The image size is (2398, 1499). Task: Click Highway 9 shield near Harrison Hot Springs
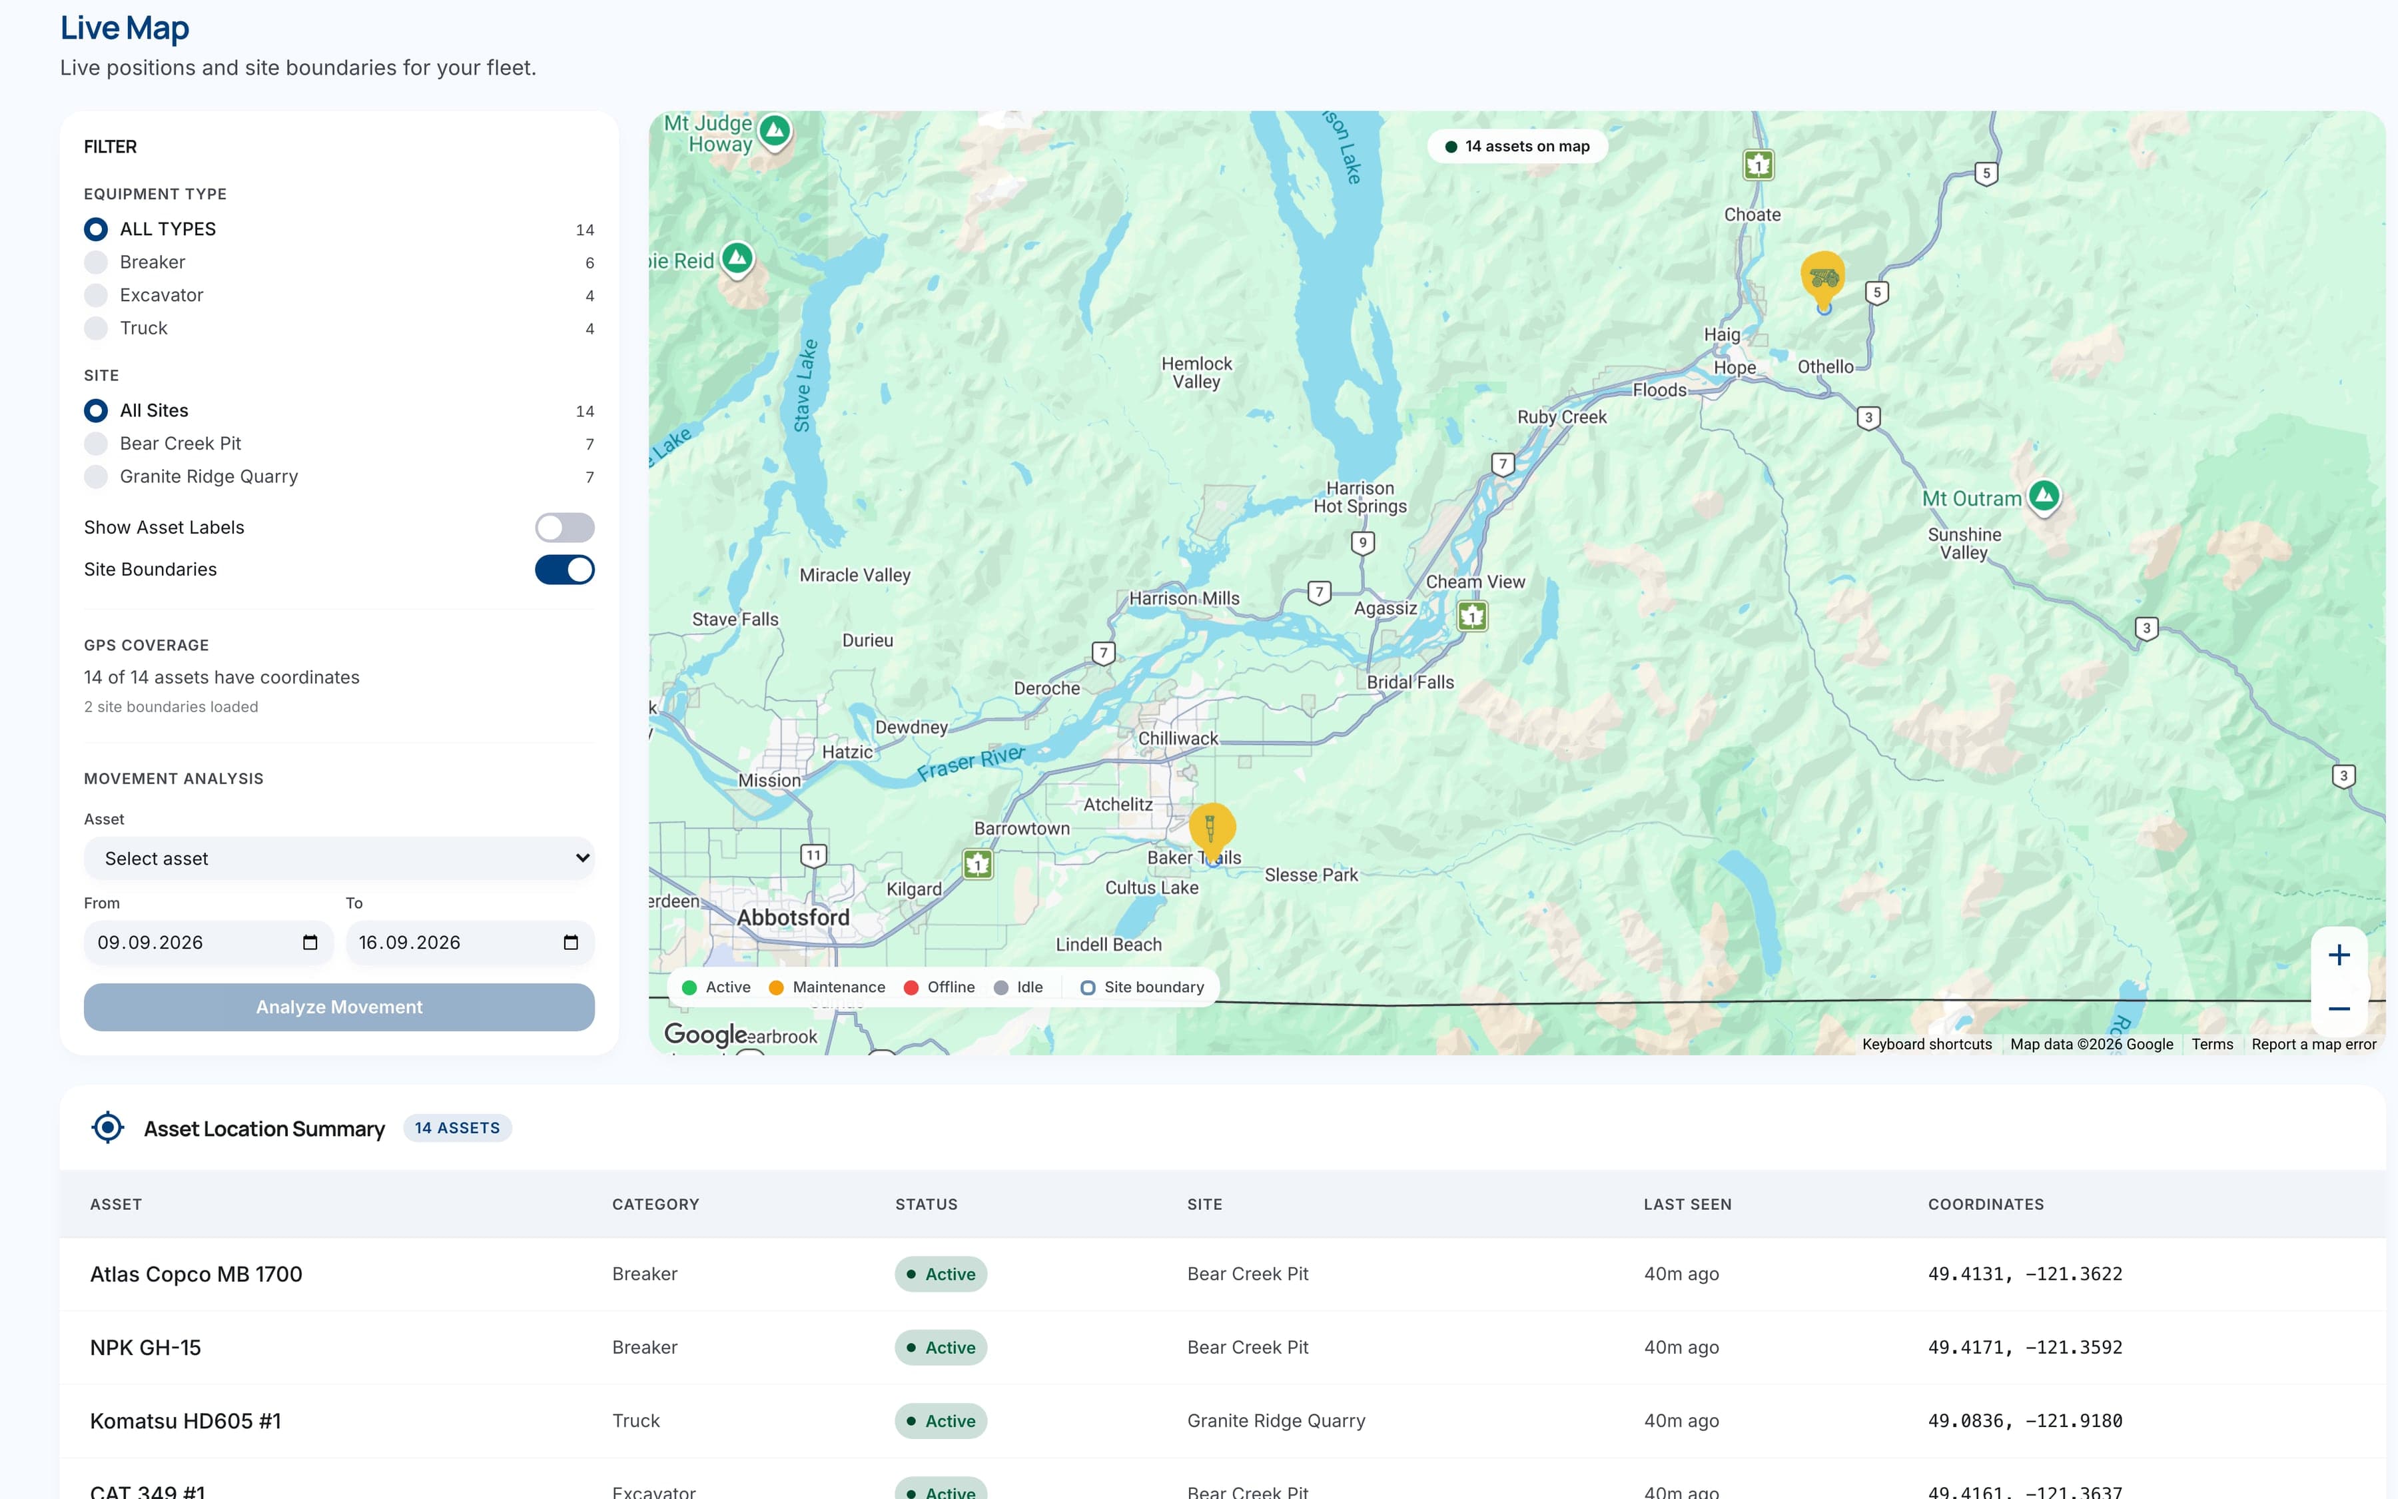point(1362,542)
